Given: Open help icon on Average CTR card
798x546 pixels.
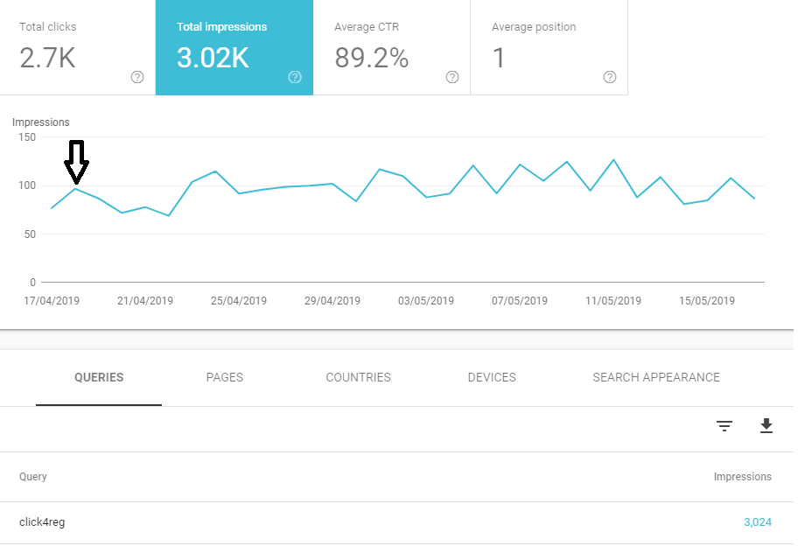Looking at the screenshot, I should [451, 77].
